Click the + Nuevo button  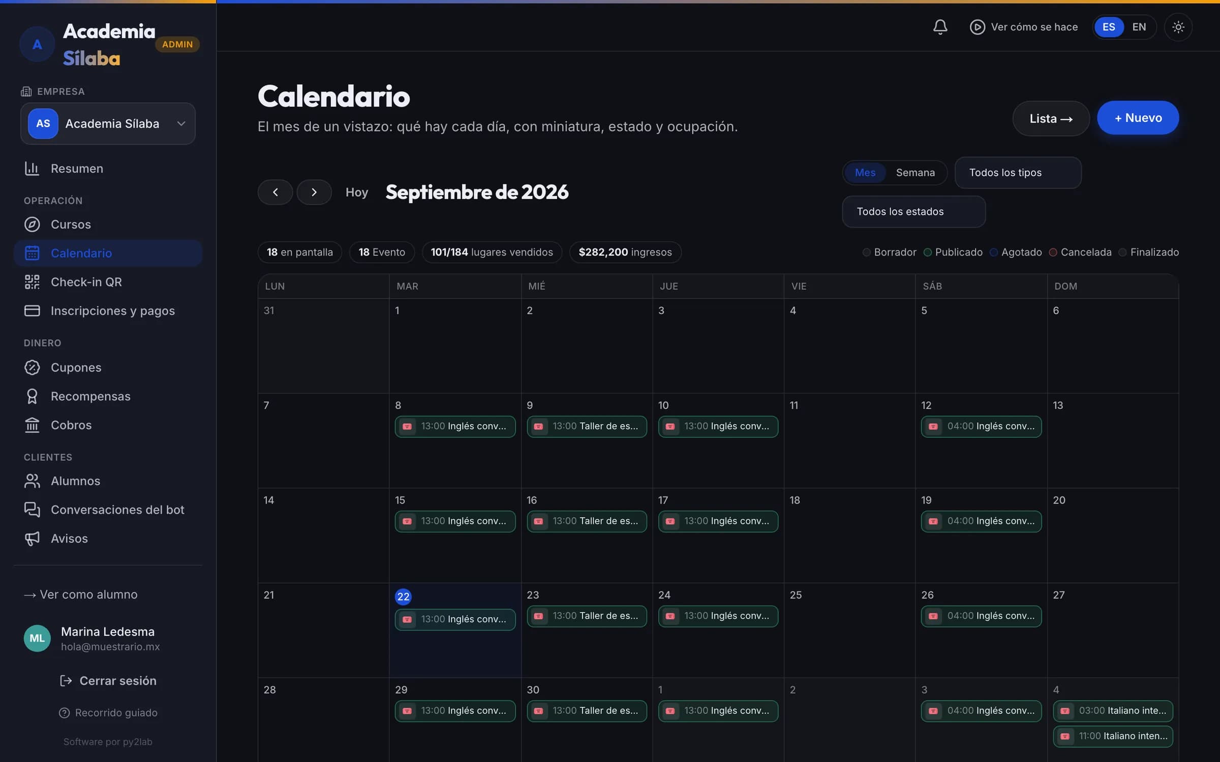1138,118
